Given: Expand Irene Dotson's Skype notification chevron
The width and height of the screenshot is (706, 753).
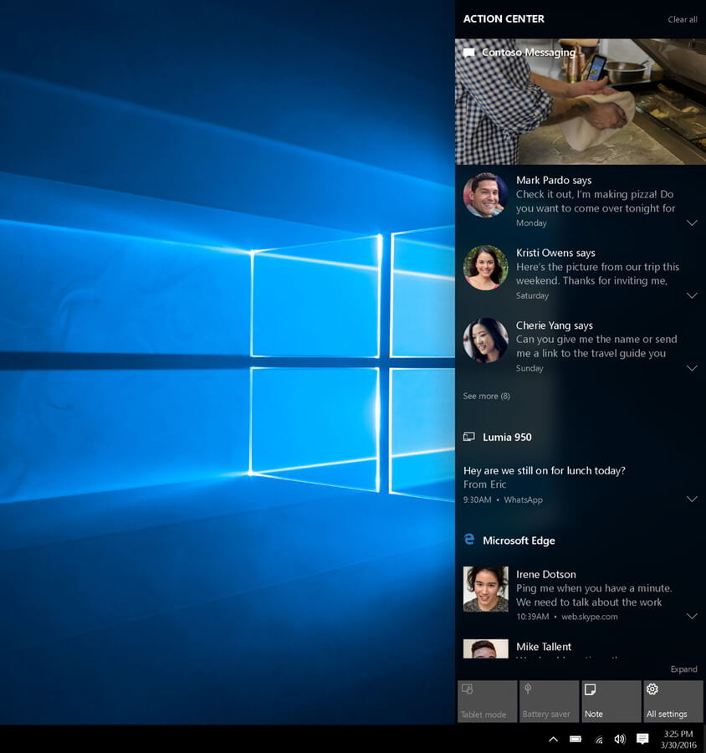Looking at the screenshot, I should [692, 616].
